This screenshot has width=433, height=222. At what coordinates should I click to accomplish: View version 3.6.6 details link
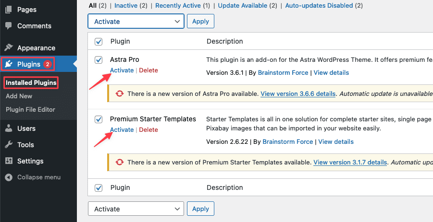click(x=298, y=94)
